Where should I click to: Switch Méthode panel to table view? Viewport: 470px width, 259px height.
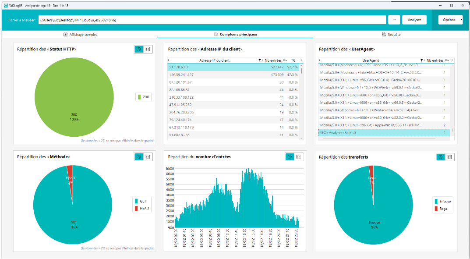[148, 157]
